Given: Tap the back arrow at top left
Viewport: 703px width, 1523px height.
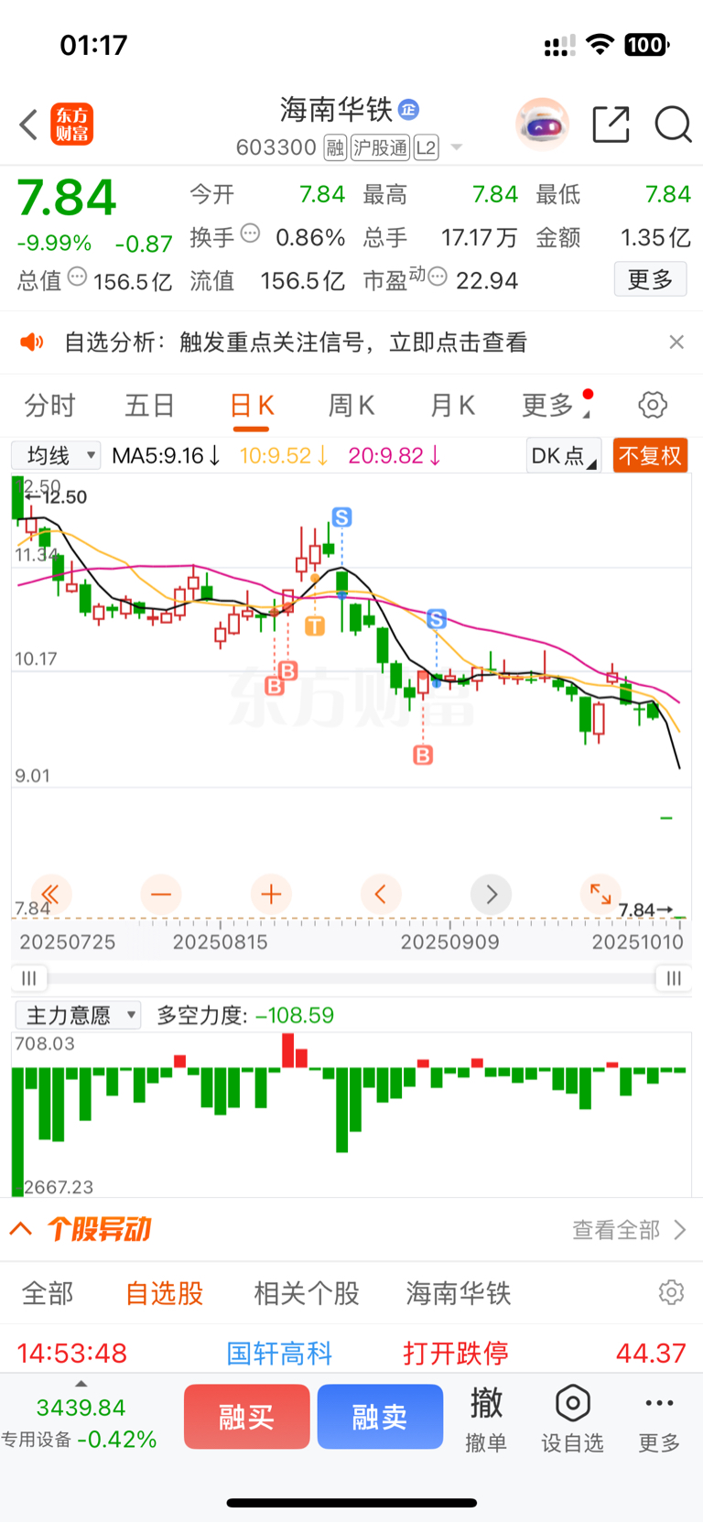Looking at the screenshot, I should click(x=28, y=125).
